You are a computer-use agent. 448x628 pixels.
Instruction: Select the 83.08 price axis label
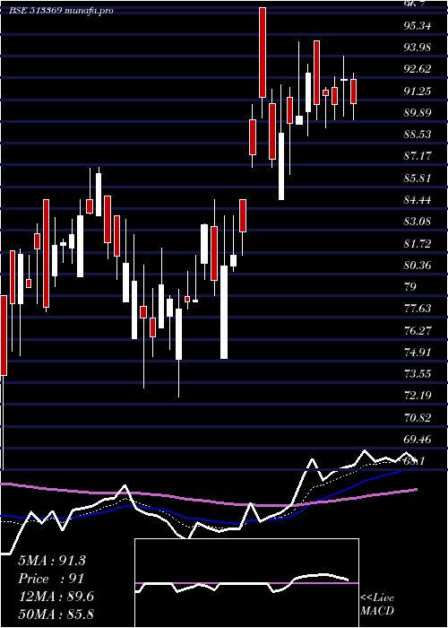click(418, 222)
